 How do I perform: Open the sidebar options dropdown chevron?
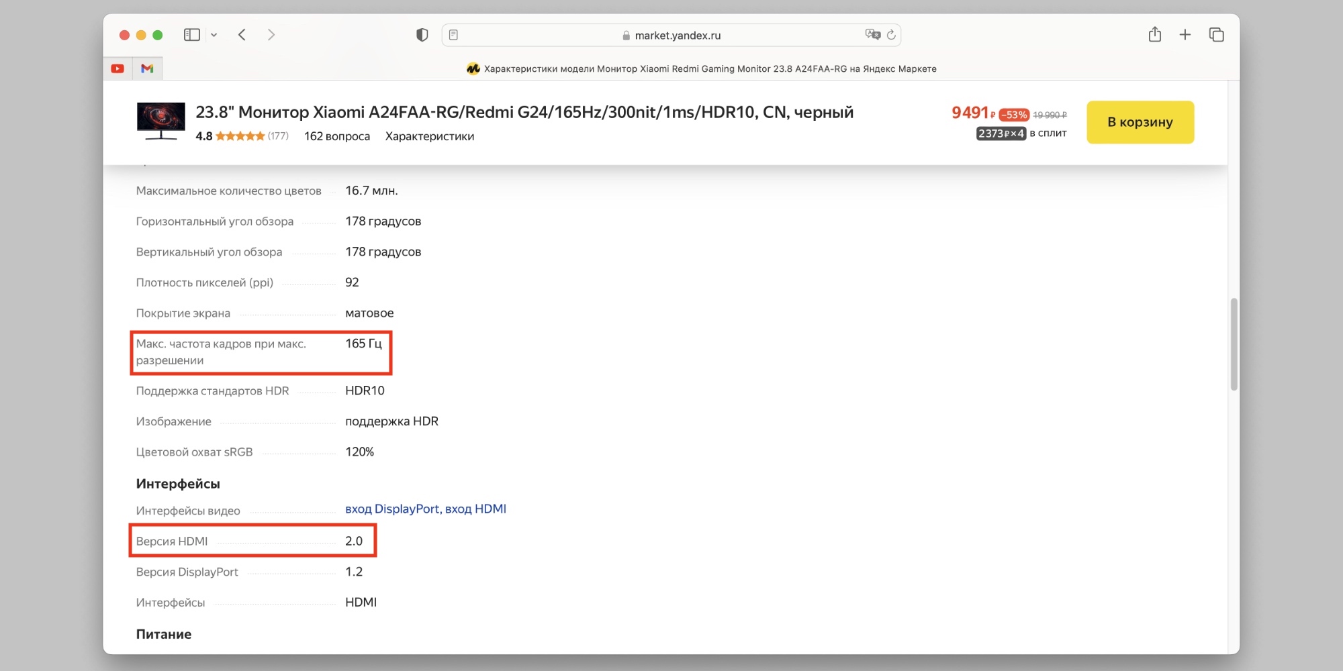[x=214, y=35]
